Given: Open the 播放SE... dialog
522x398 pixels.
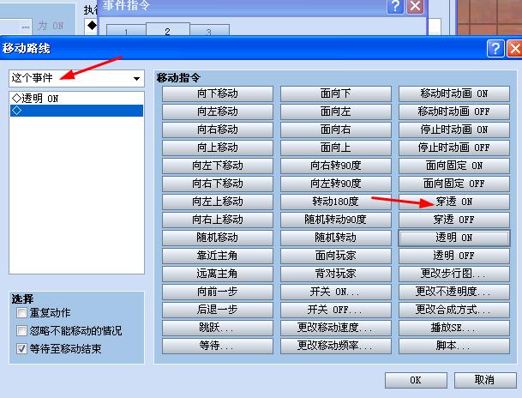Looking at the screenshot, I should click(x=454, y=328).
